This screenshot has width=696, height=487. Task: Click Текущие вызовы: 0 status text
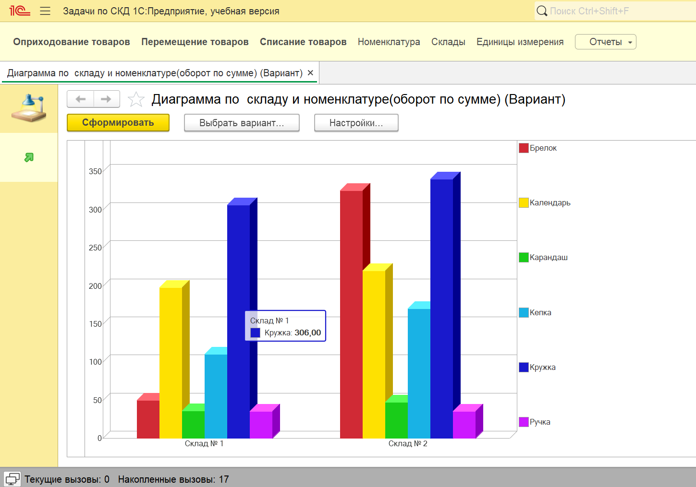coord(67,479)
